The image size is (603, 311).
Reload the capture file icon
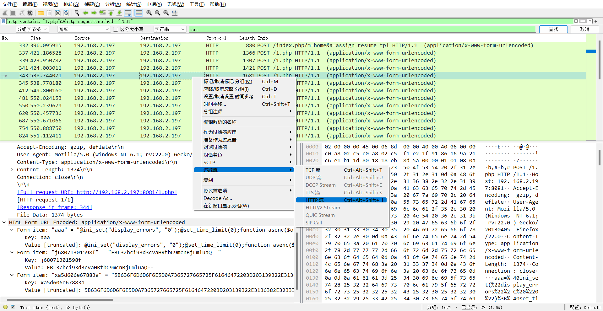66,13
